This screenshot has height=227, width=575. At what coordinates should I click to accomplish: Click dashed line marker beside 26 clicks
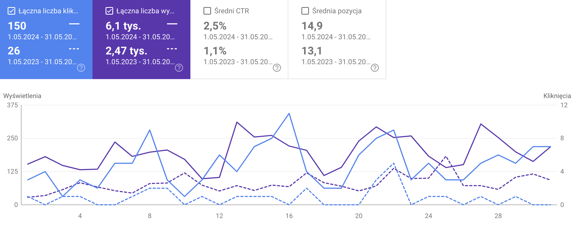point(74,49)
